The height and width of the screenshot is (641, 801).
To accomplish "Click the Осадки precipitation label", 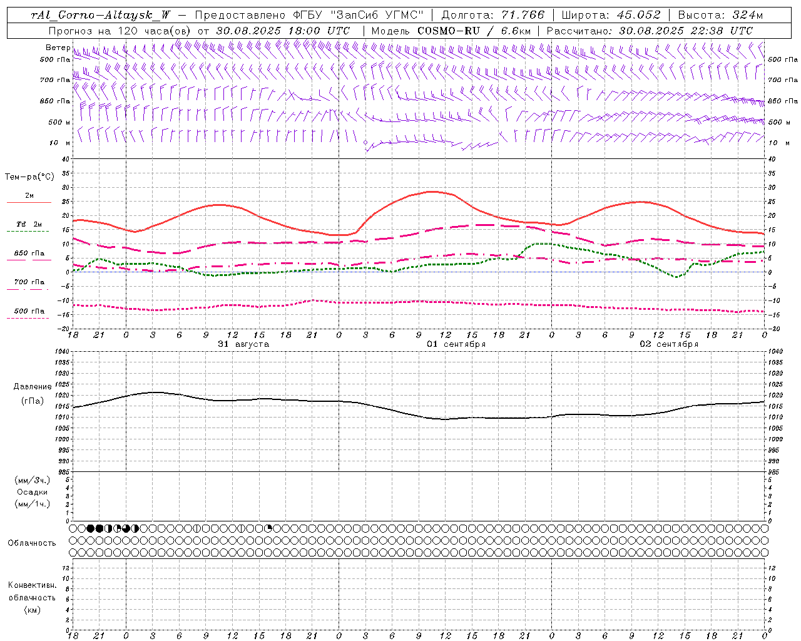I will click(33, 492).
